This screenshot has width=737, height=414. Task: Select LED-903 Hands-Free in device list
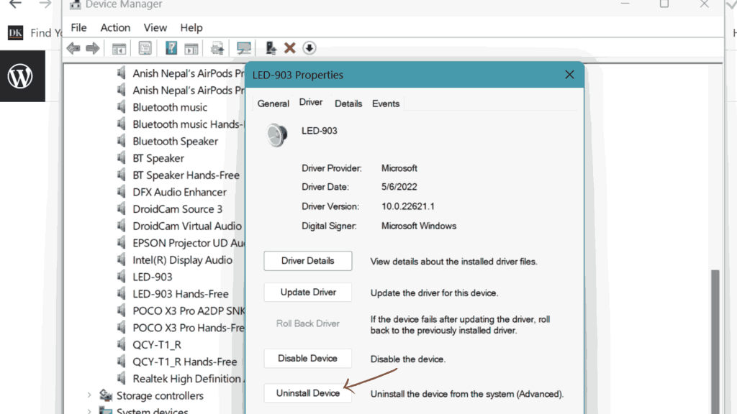point(181,294)
